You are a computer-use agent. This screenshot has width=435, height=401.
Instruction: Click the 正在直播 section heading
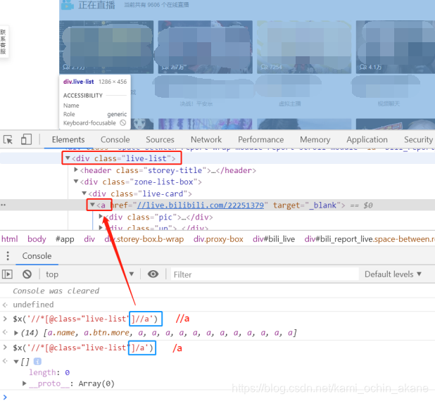(96, 5)
